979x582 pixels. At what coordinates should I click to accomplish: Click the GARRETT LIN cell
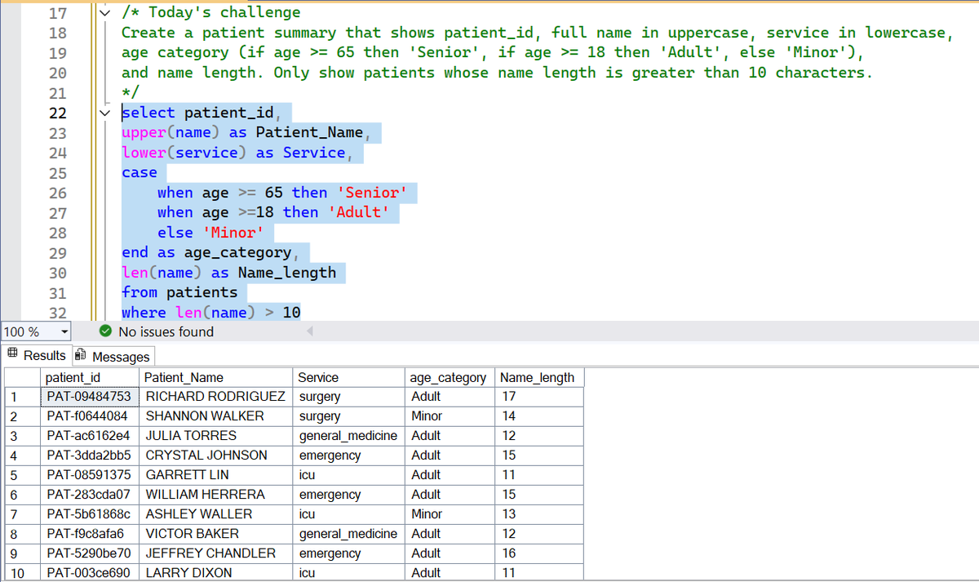coord(215,475)
